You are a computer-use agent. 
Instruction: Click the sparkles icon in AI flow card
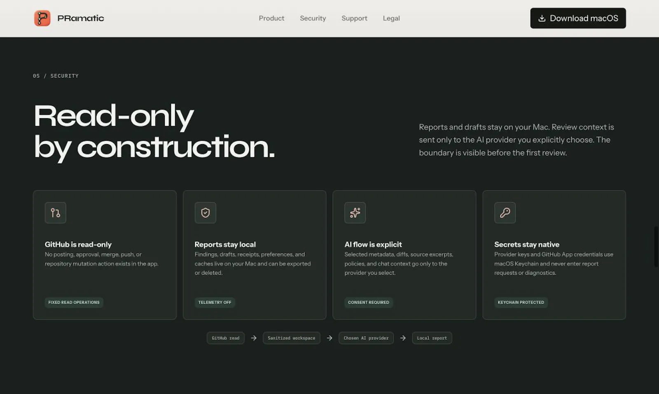(355, 212)
